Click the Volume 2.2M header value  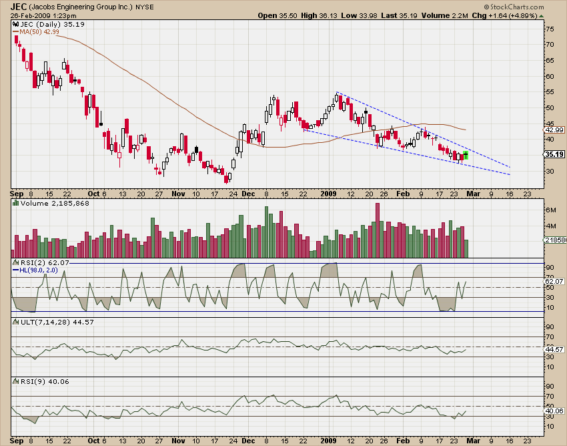[444, 15]
